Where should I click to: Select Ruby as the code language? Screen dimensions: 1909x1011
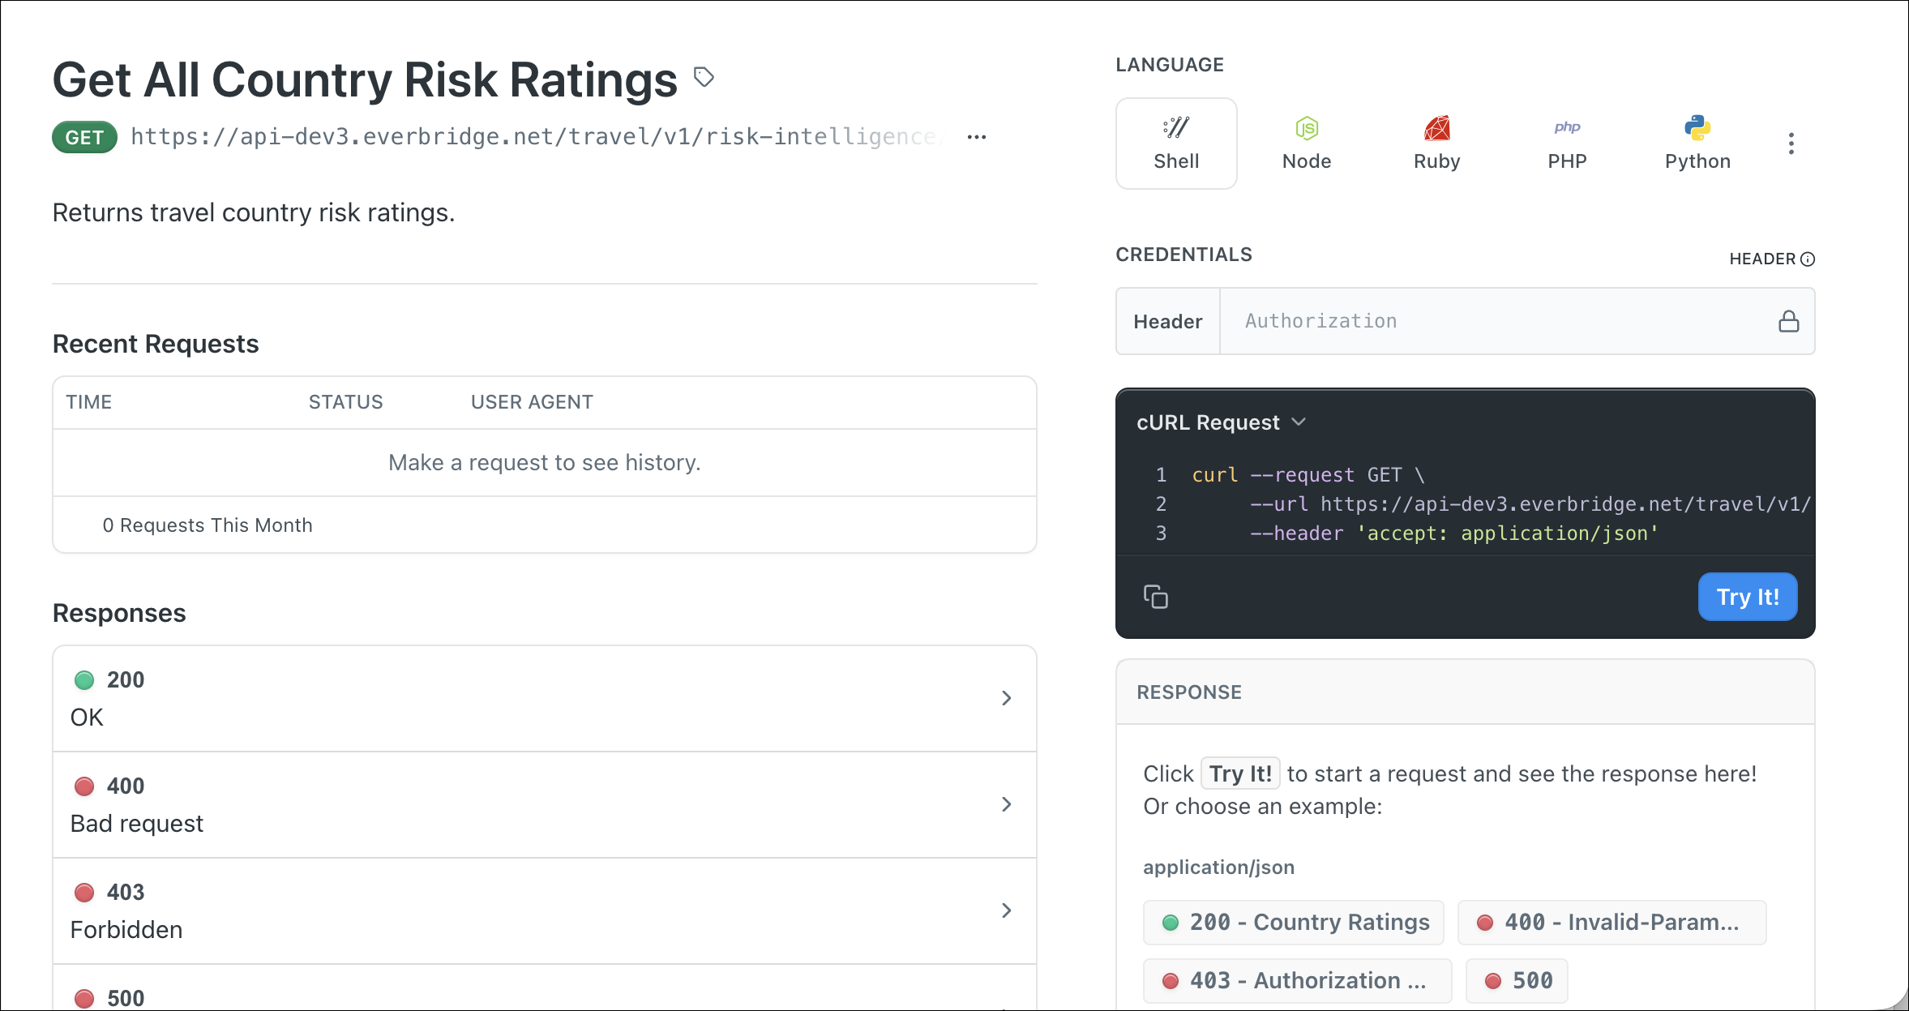[x=1436, y=143]
